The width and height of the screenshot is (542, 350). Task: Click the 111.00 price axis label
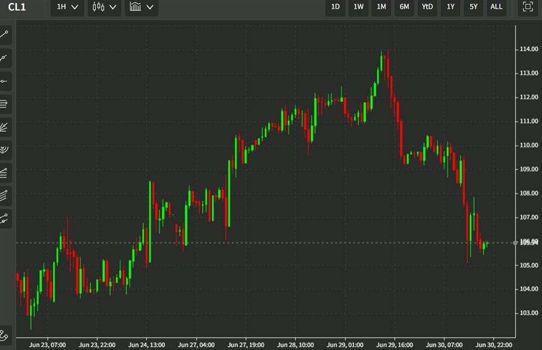pyautogui.click(x=529, y=121)
